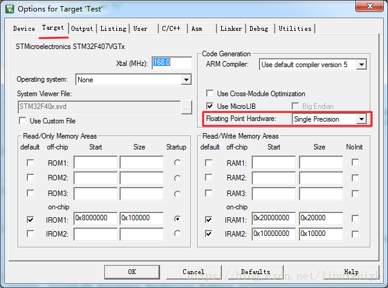Select ROM1 Startup radio button
Screen dimensions: 388x288
pos(177,163)
